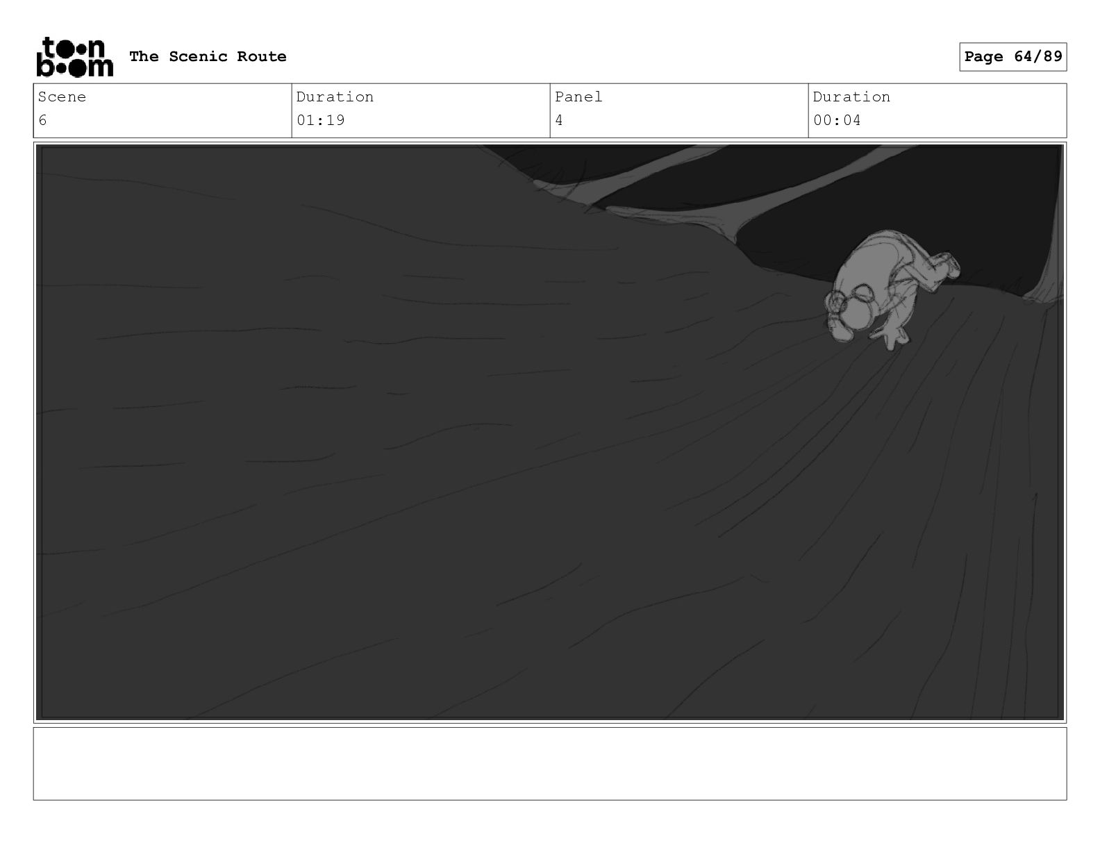
Task: Click the 'Page 64/89' page indicator
Action: pos(1012,56)
